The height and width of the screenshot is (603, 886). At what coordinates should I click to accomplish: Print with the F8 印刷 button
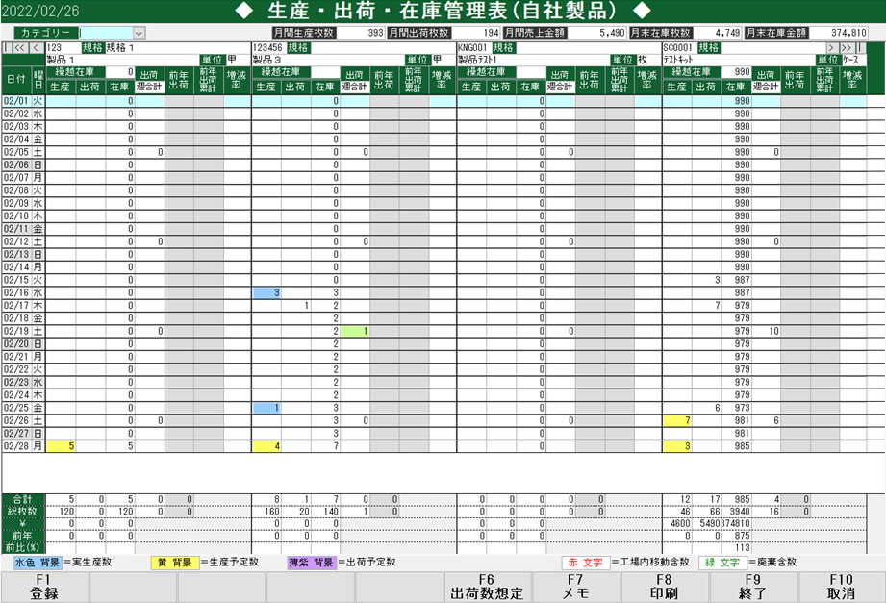[x=664, y=587]
